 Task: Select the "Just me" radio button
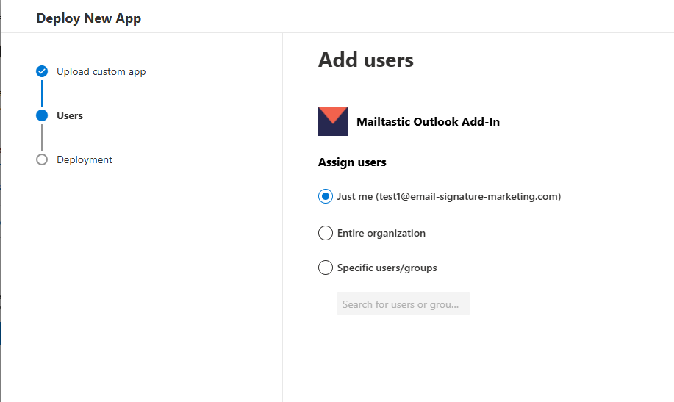coord(326,196)
